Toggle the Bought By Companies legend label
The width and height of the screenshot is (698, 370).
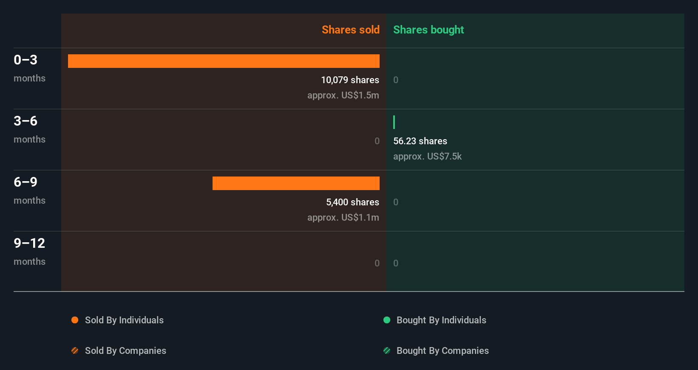point(443,350)
